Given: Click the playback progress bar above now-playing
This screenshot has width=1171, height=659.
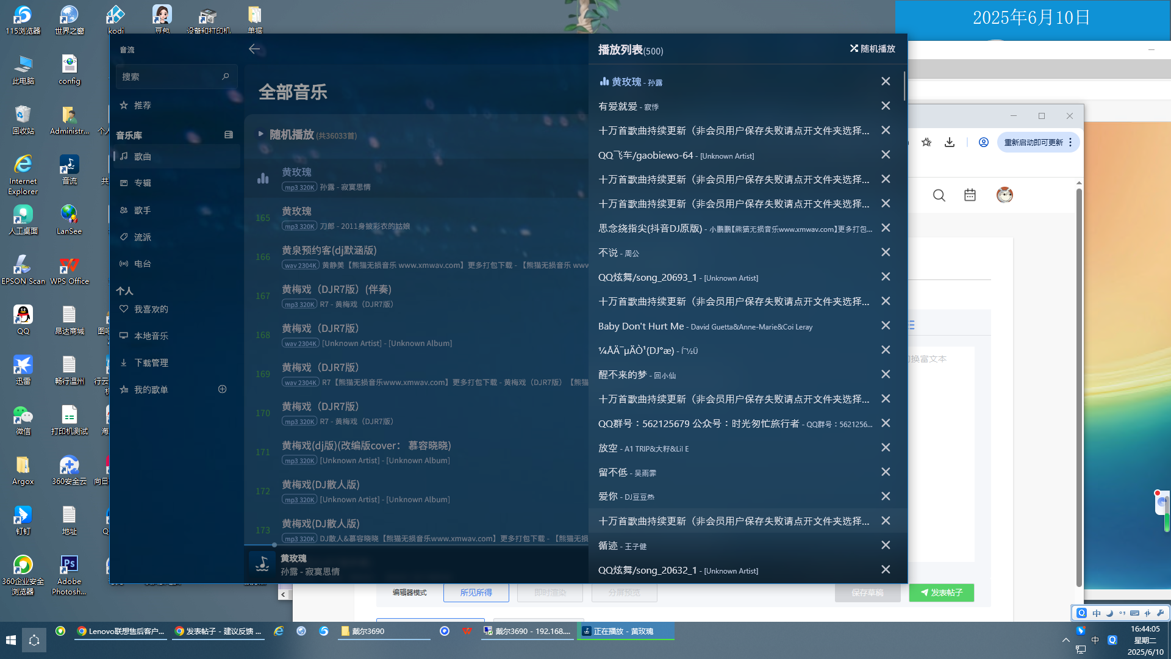Looking at the screenshot, I should (x=415, y=544).
